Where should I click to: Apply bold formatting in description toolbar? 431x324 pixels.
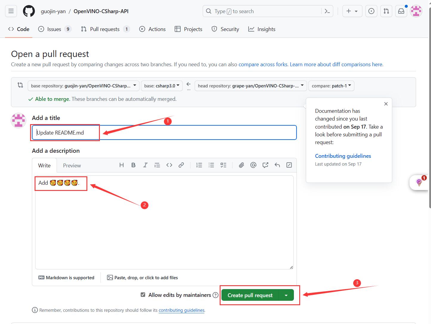click(x=134, y=165)
